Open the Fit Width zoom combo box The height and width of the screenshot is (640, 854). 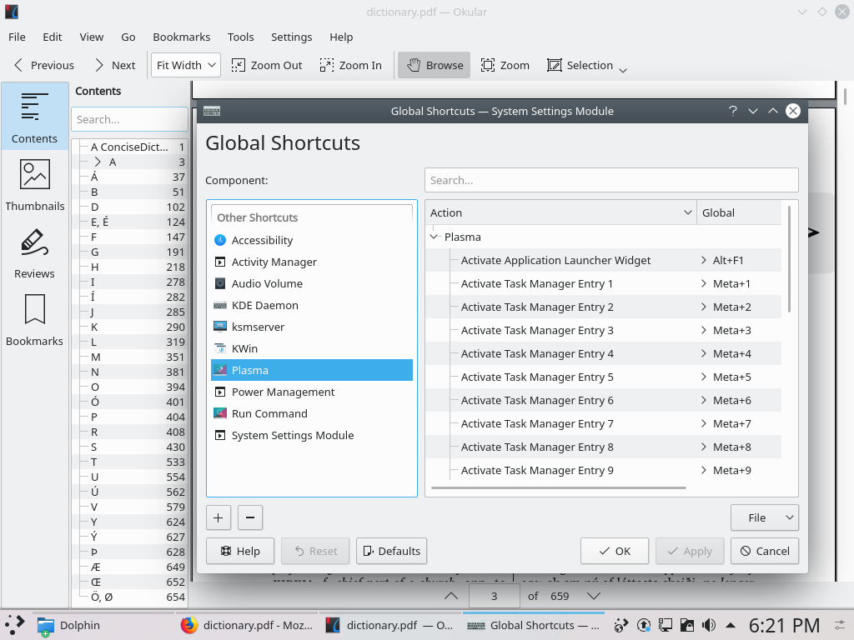coord(186,65)
